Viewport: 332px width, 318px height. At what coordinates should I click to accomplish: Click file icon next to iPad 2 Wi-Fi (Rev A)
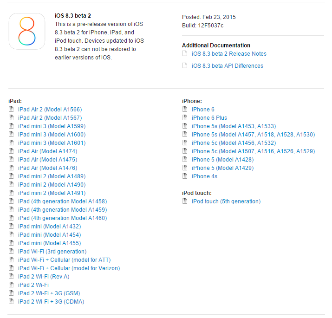click(11, 277)
